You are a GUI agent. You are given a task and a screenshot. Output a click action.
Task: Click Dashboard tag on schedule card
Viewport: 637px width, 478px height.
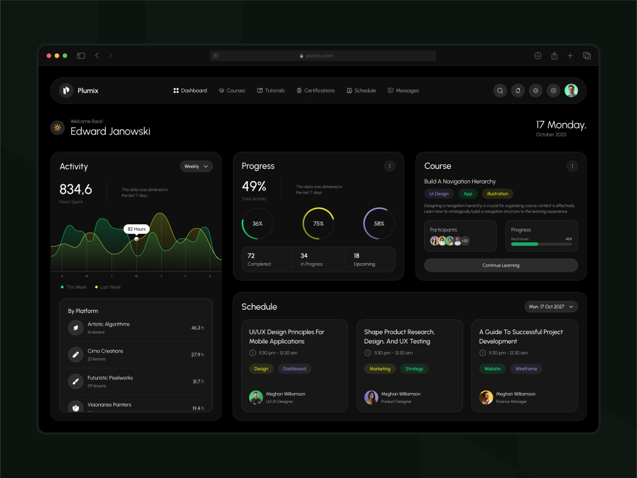coord(294,368)
